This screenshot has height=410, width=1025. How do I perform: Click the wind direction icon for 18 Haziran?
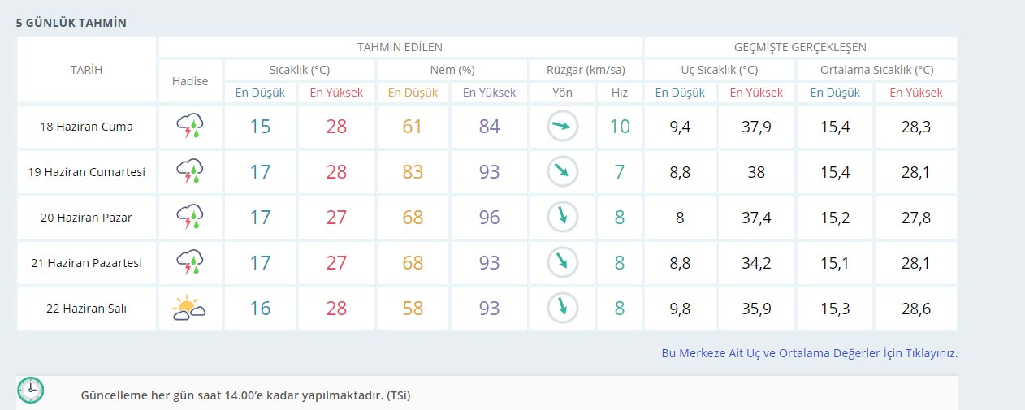pos(562,127)
